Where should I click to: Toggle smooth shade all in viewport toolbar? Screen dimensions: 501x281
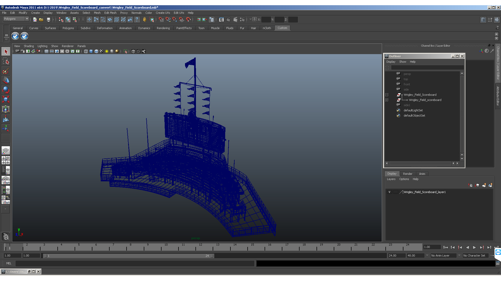click(x=91, y=51)
